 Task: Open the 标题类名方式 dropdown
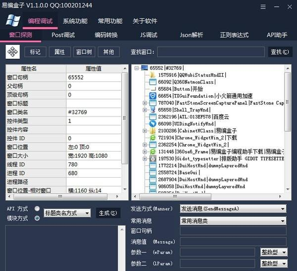pyautogui.click(x=67, y=213)
